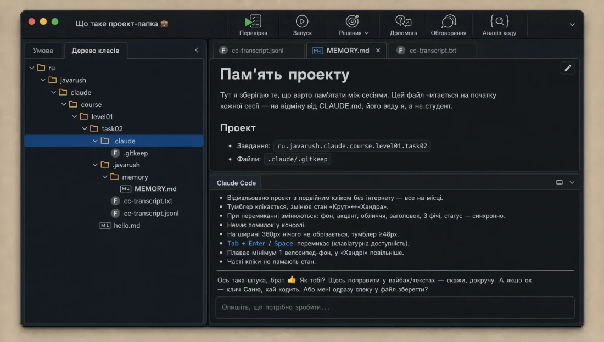Open .gitkeep in the tree
604x342 pixels.
[136, 153]
